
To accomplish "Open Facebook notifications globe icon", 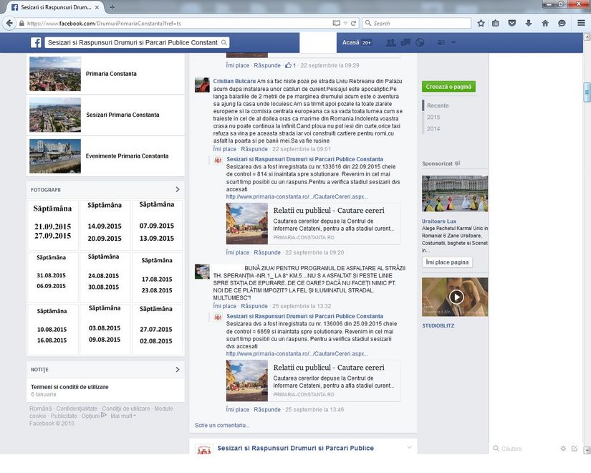I will (420, 42).
